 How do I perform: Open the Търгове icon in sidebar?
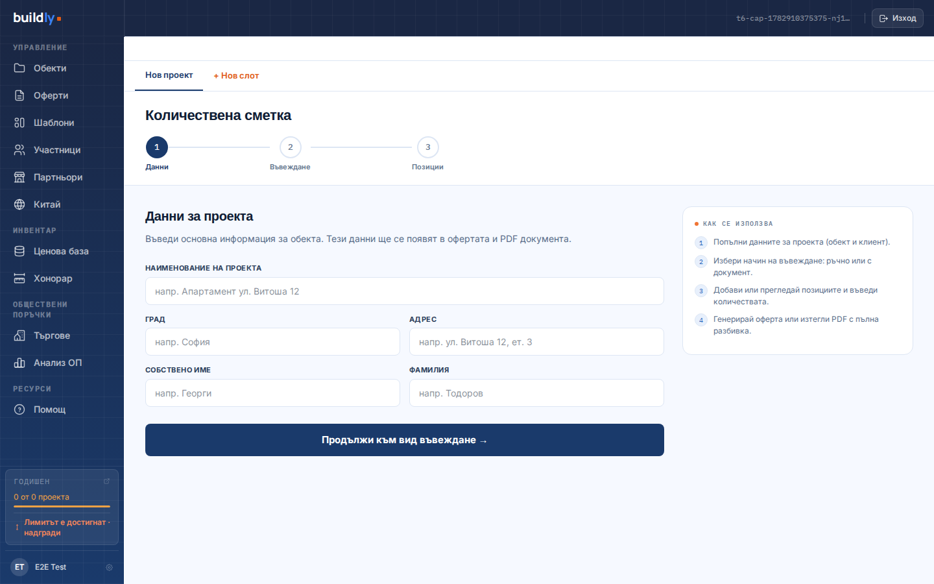pyautogui.click(x=19, y=335)
